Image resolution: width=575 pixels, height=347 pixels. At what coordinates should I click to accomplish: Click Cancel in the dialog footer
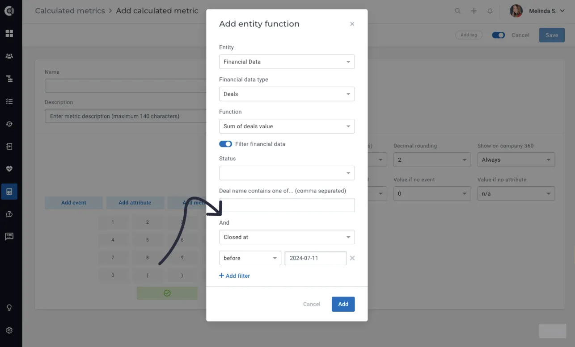pyautogui.click(x=312, y=304)
